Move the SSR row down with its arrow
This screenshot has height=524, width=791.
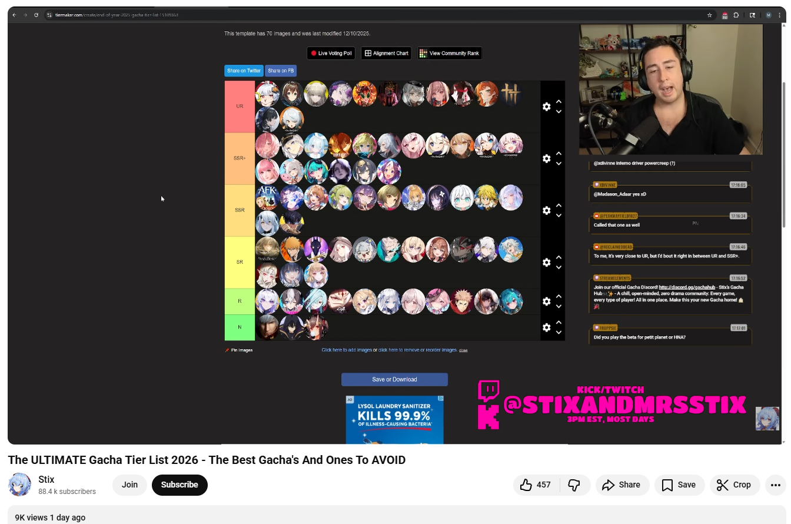[x=559, y=215]
